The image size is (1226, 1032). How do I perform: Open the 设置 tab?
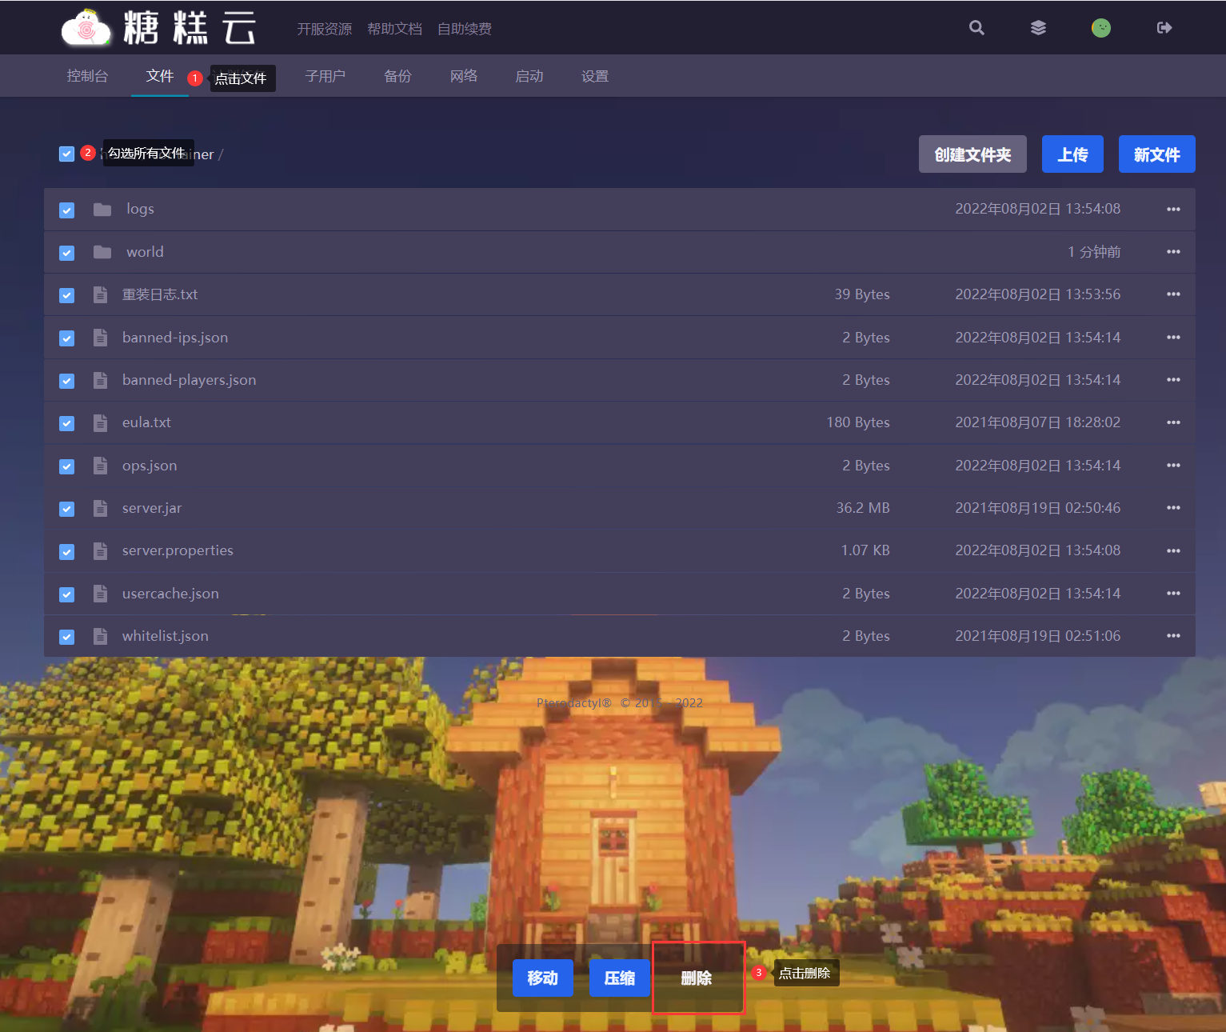(x=595, y=76)
